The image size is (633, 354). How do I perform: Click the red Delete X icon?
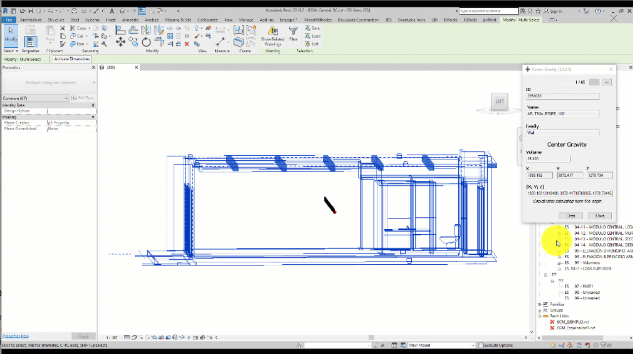pyautogui.click(x=187, y=44)
